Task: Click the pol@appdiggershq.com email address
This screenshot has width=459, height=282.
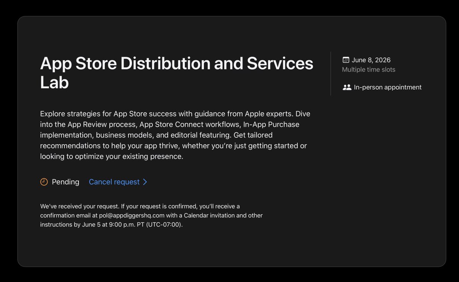Action: [132, 216]
